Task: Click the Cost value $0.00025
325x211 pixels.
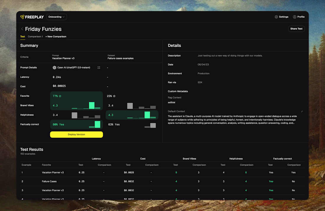Action: tap(59, 86)
